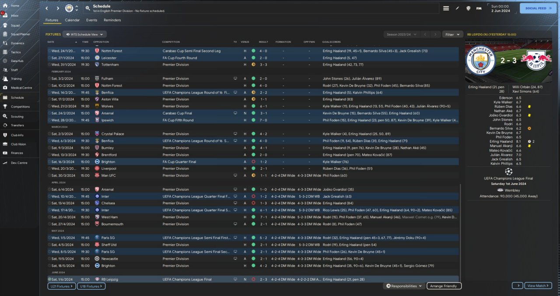Click the Manchester City badge in top bar
This screenshot has width=560, height=296.
pyautogui.click(x=69, y=8)
